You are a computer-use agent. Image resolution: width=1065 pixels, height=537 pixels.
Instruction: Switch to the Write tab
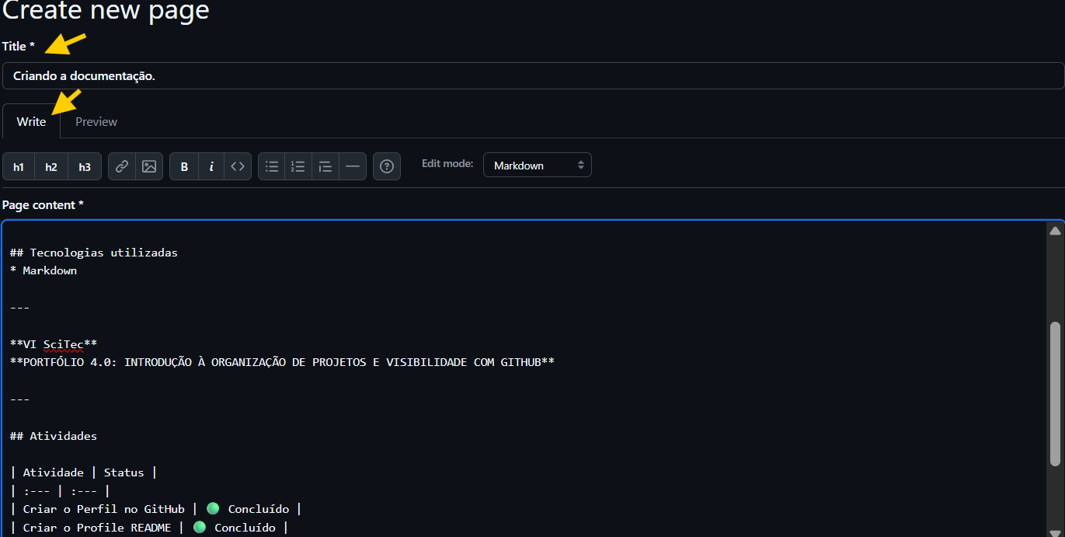pyautogui.click(x=32, y=121)
